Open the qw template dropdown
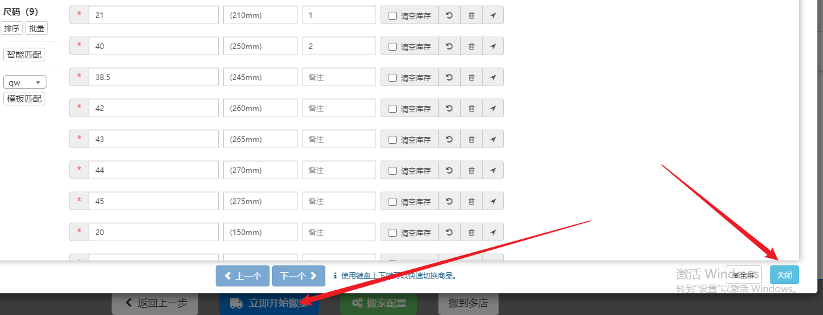Image resolution: width=823 pixels, height=315 pixels. click(x=25, y=82)
